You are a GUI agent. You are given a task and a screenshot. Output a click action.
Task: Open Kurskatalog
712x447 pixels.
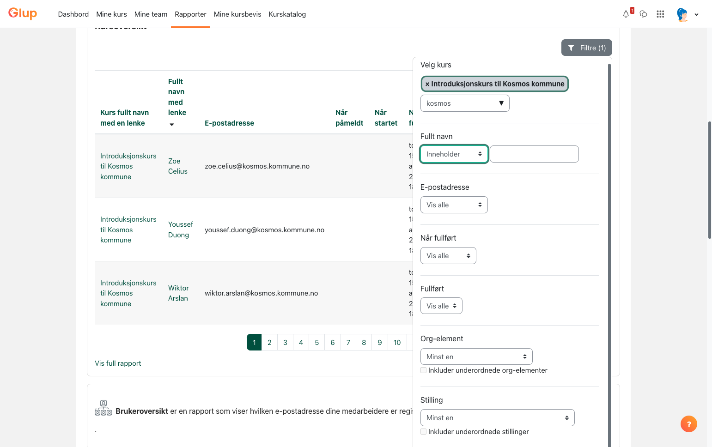[x=287, y=14]
